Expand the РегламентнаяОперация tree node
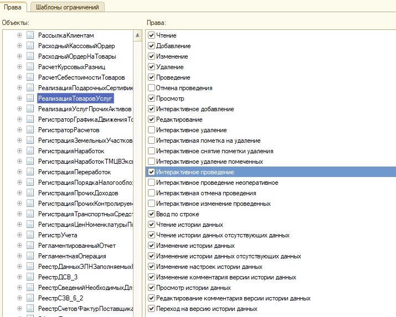This screenshot has width=396, height=317. point(19,256)
